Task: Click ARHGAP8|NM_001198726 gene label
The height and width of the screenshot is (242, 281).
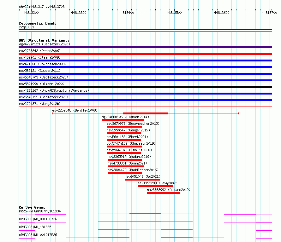Action: point(38,219)
